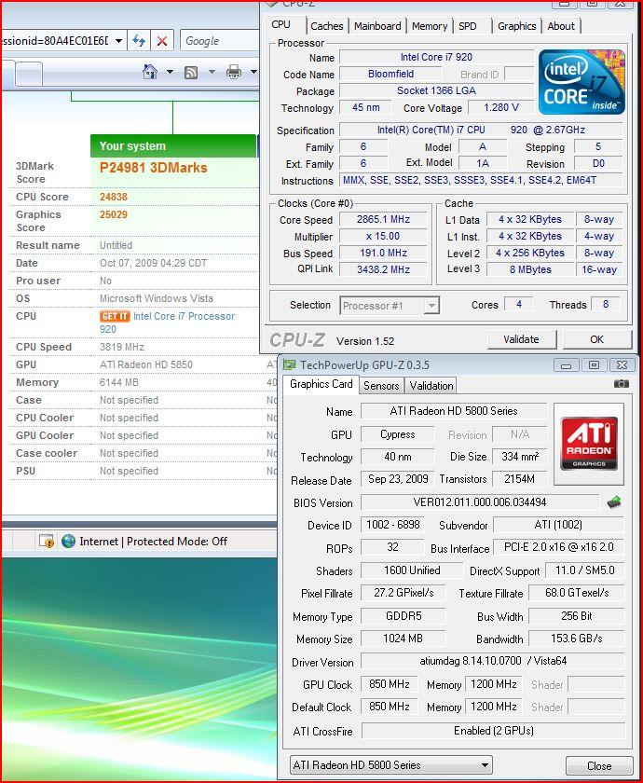Click the BIOS save chip icon
643x783 pixels.
(614, 501)
